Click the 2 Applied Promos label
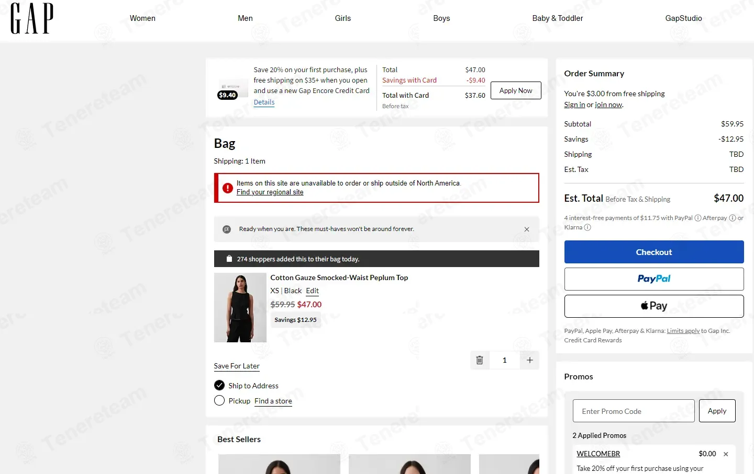This screenshot has width=754, height=474. 599,436
